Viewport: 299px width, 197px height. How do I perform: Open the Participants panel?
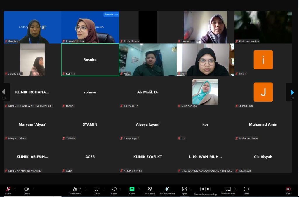click(75, 189)
